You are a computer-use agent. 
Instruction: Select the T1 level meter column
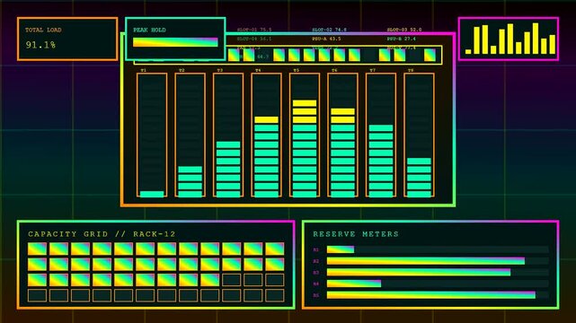click(152, 135)
